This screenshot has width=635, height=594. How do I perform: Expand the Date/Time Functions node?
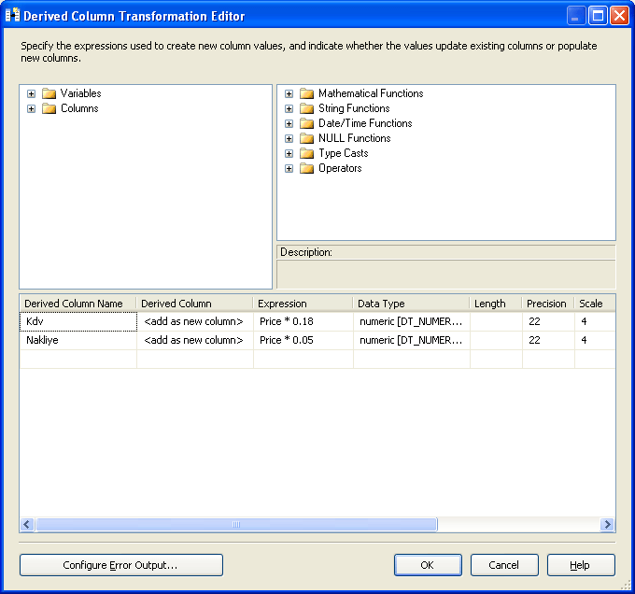[289, 124]
